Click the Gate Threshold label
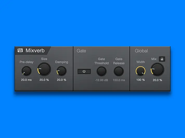 [101, 61]
